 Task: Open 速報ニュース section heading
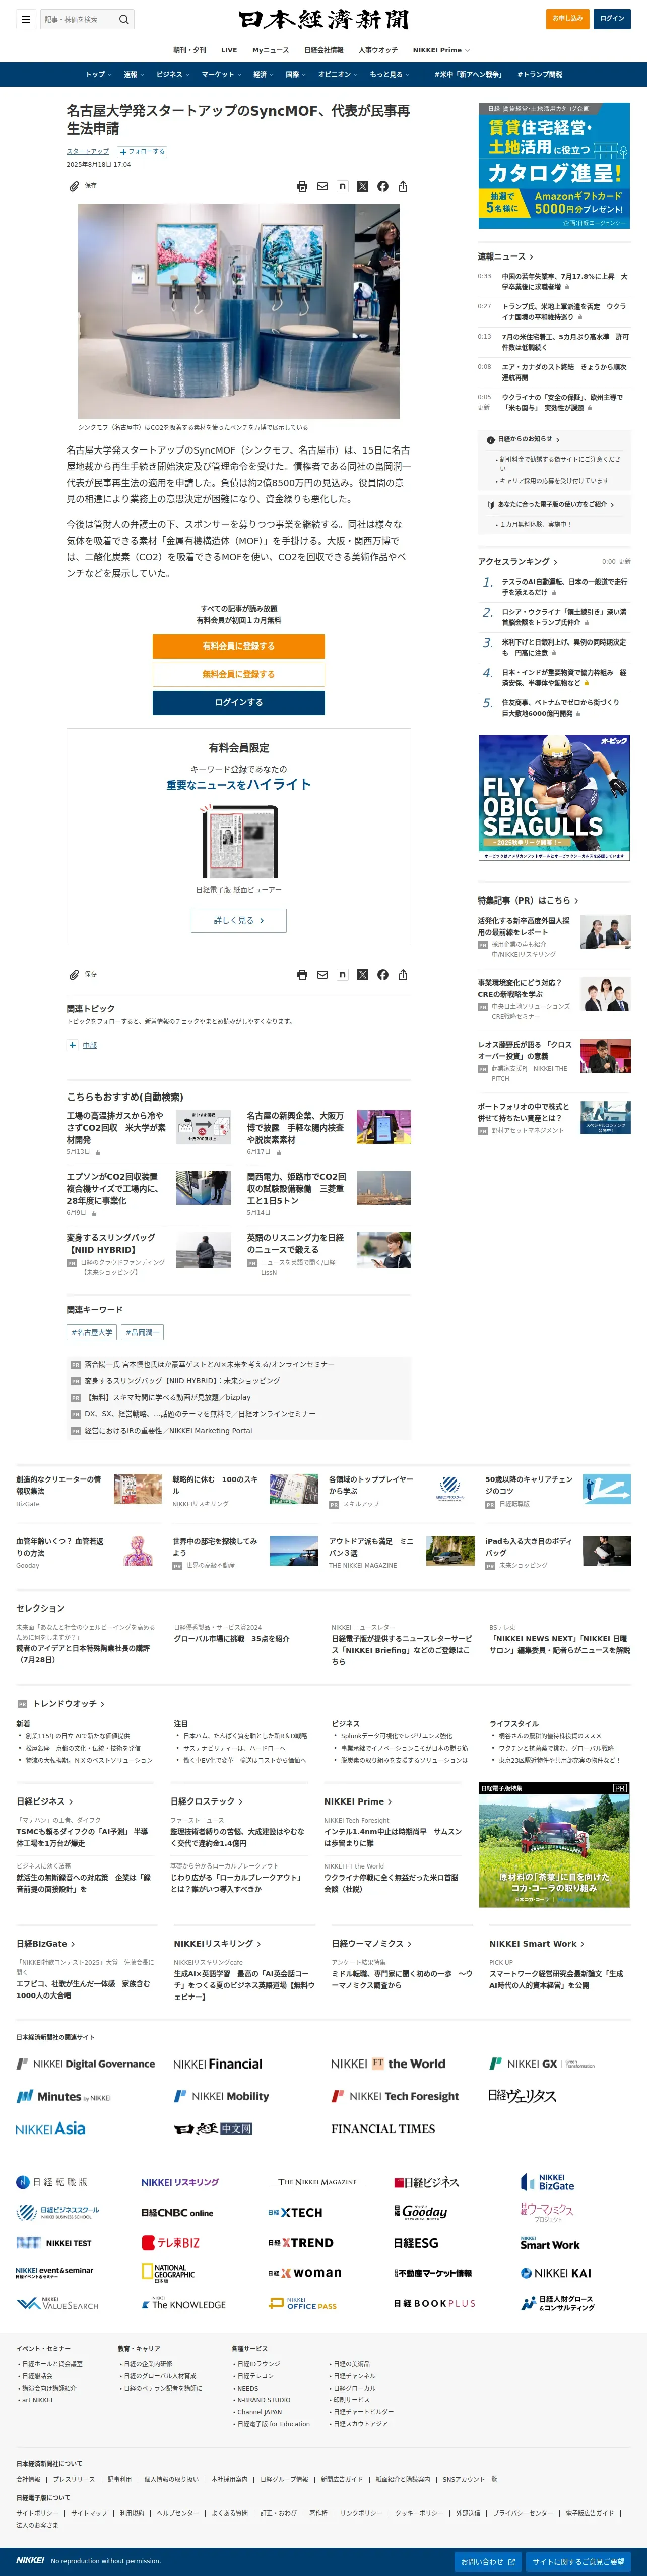505,257
